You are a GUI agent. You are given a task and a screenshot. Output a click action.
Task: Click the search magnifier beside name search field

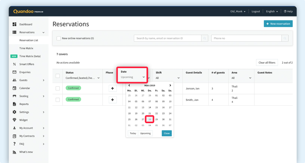tap(204, 38)
